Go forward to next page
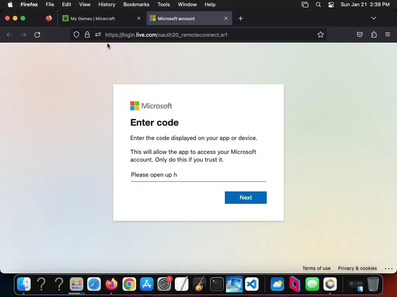Image resolution: width=397 pixels, height=297 pixels. [x=23, y=34]
